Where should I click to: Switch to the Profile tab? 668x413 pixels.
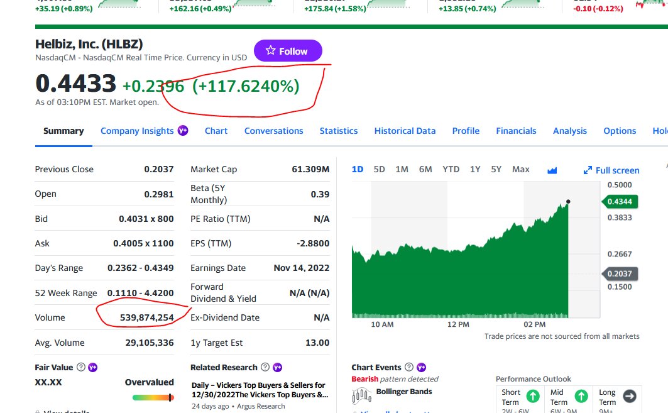466,131
